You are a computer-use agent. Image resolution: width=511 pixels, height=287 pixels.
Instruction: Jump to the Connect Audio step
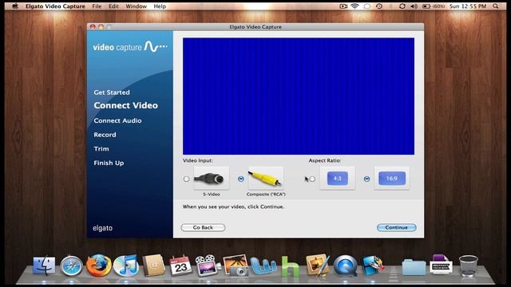tap(117, 120)
